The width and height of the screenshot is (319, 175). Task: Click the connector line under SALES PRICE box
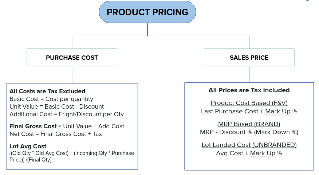(x=249, y=74)
